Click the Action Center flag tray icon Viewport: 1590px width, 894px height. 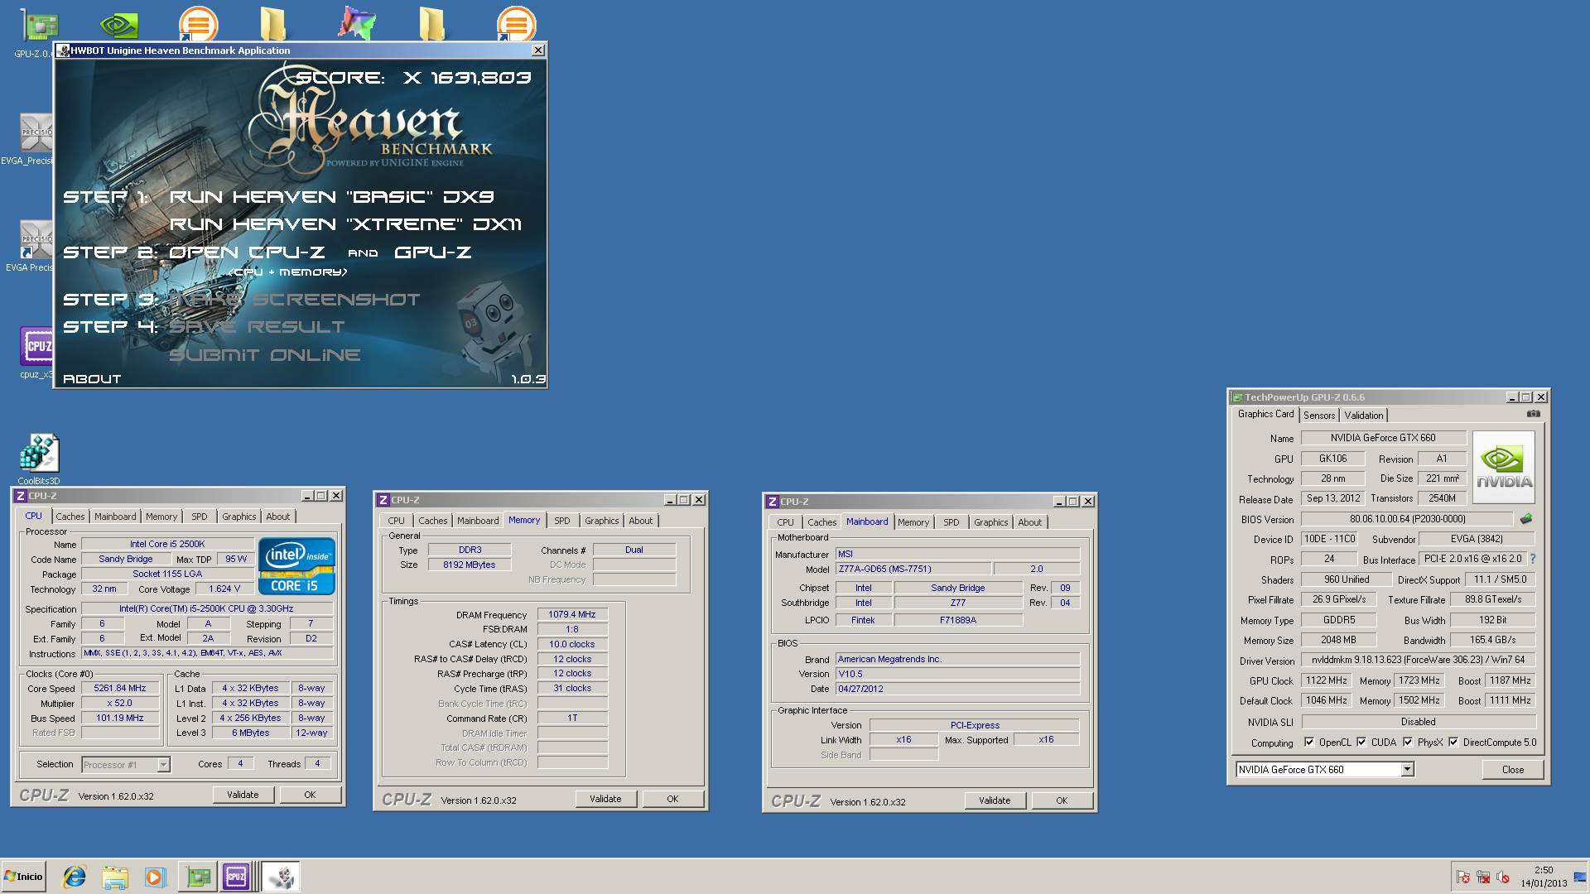tap(1463, 877)
